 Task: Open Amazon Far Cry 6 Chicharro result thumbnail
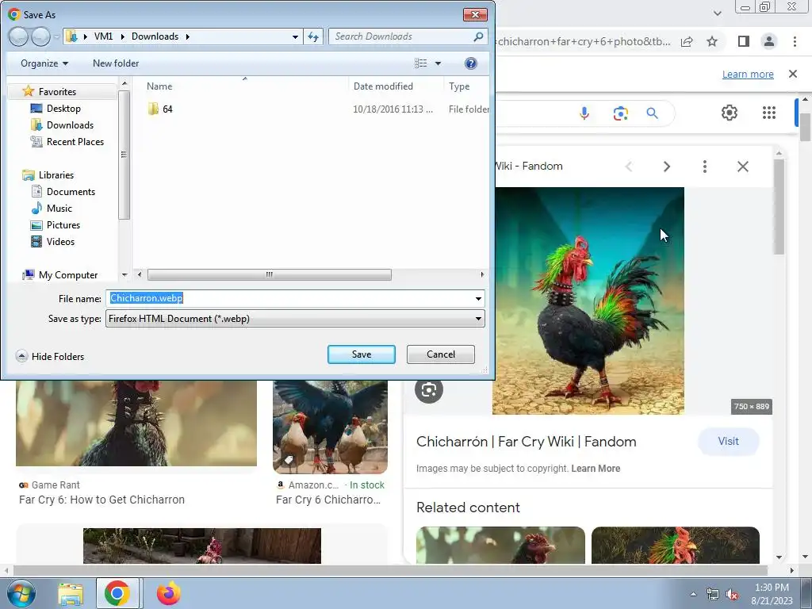(330, 427)
